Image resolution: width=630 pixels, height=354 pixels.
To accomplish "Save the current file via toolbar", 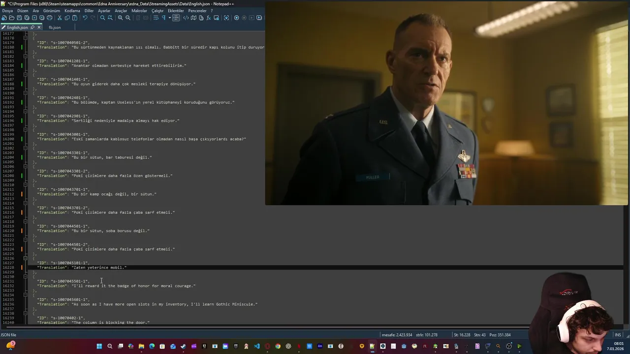I will [19, 18].
